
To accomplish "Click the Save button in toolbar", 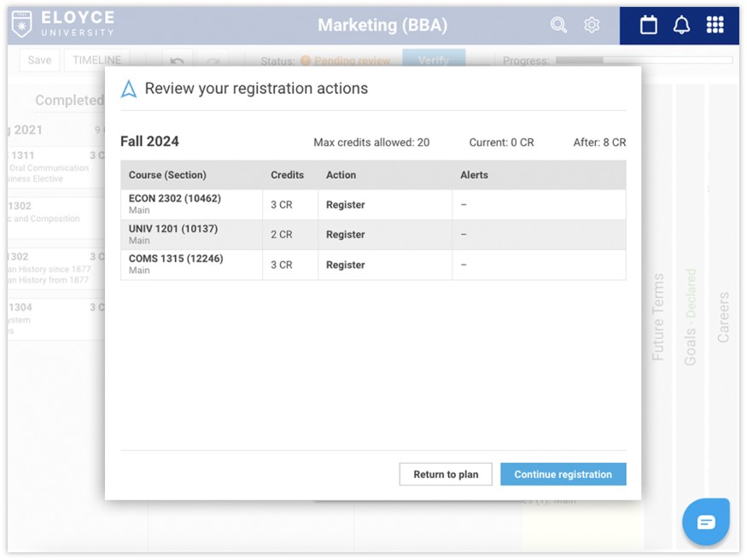I will [39, 60].
